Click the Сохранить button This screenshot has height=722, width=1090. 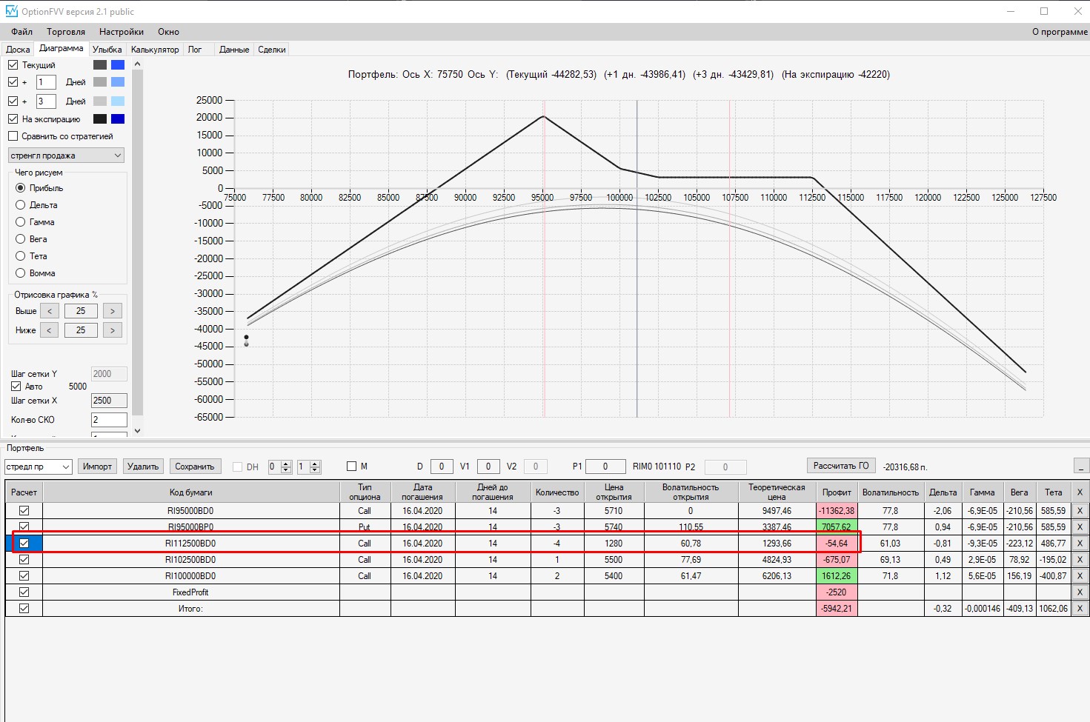(195, 467)
